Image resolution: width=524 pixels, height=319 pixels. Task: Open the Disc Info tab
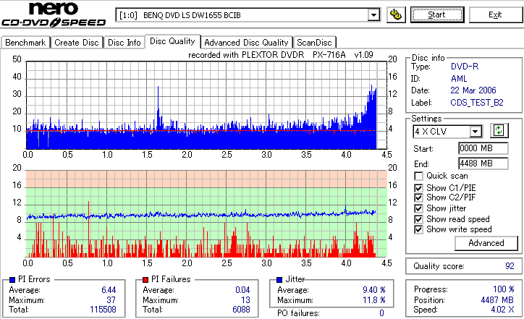(x=124, y=43)
